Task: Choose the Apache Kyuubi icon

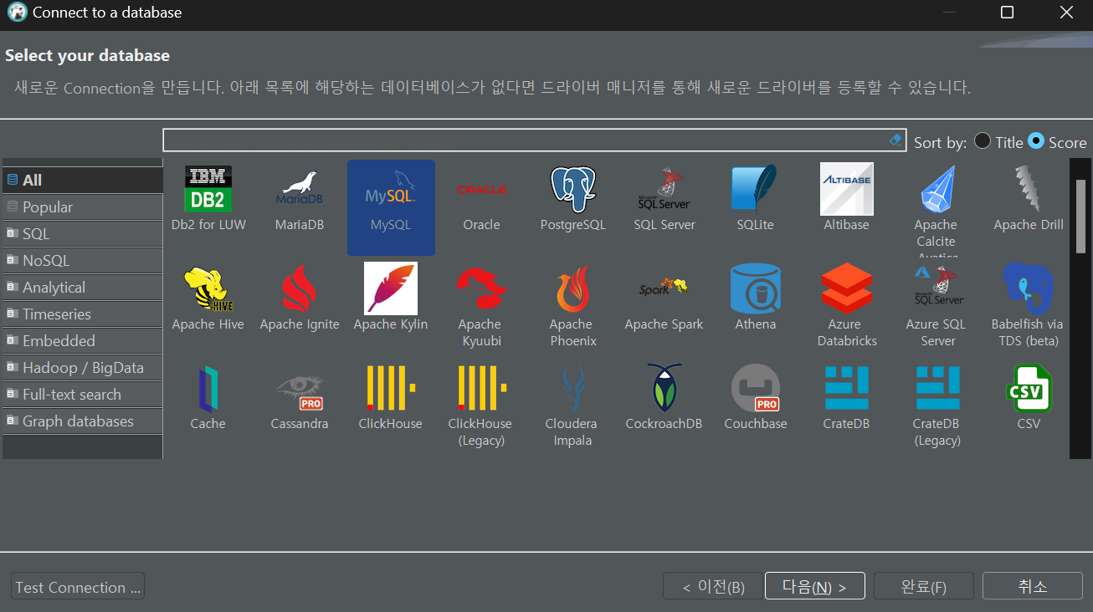Action: (480, 288)
